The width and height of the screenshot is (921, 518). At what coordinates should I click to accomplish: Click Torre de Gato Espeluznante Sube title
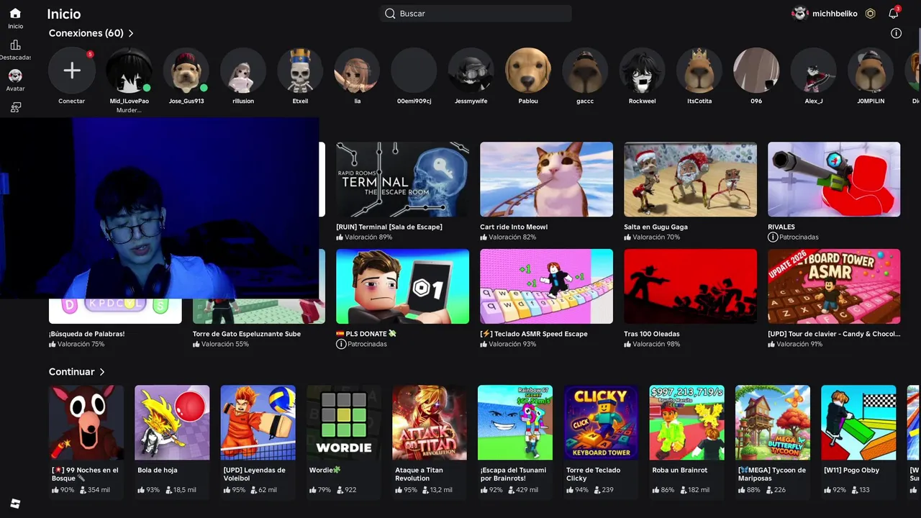(247, 334)
